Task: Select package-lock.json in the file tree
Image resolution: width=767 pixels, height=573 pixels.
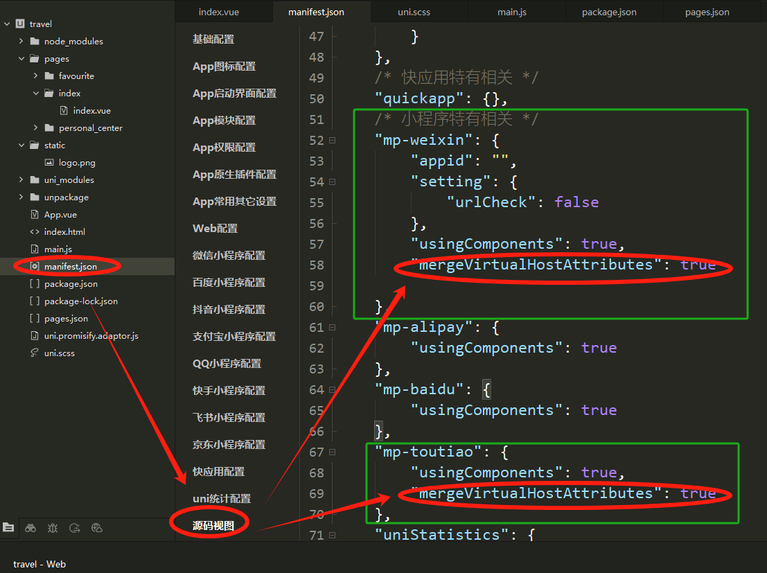Action: [80, 301]
